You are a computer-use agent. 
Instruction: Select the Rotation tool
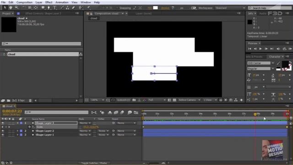pos(24,8)
